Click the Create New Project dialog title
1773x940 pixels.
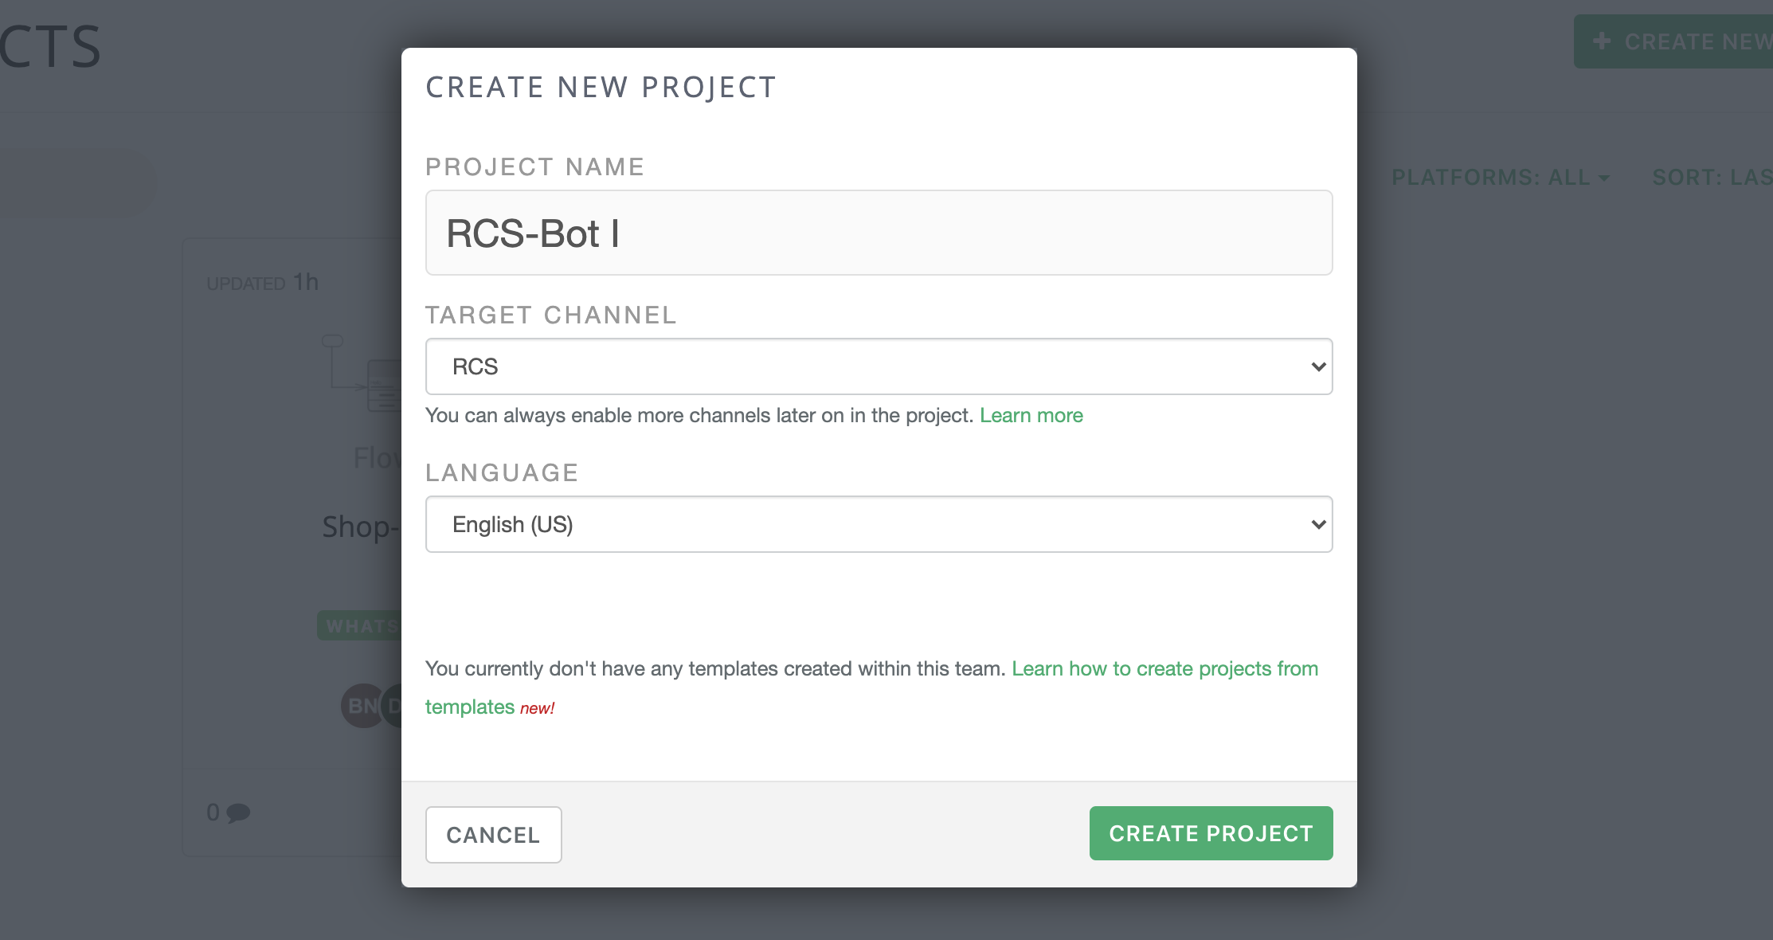pos(601,87)
